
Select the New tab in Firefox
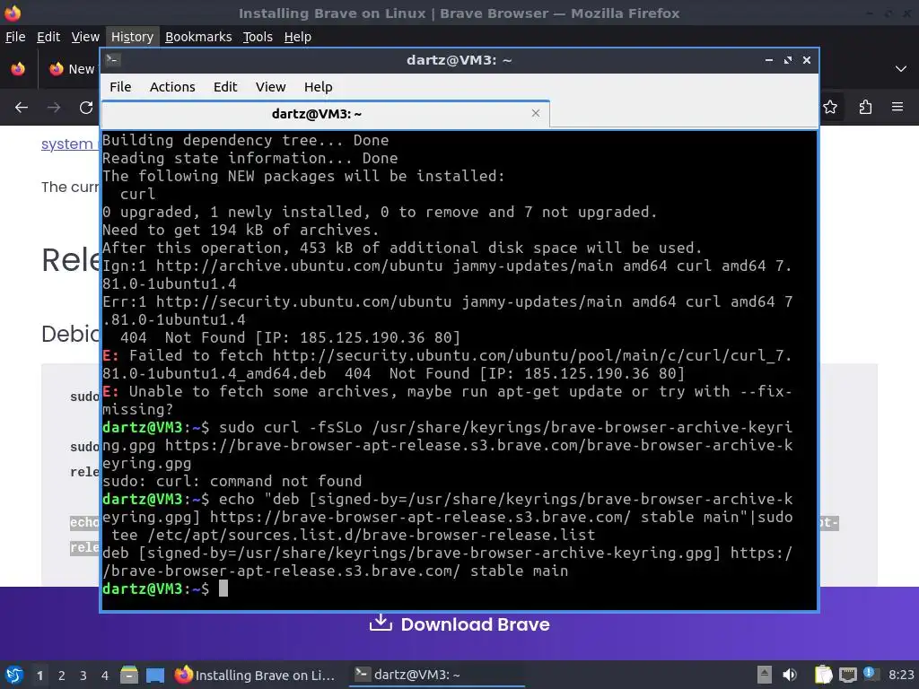[x=72, y=69]
